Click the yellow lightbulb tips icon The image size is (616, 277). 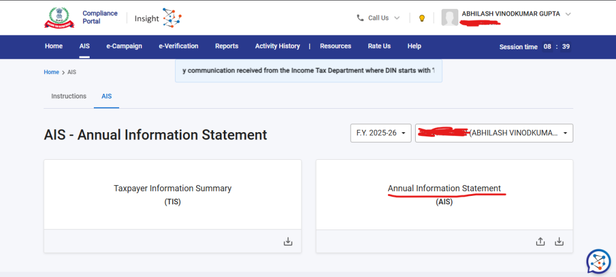pyautogui.click(x=422, y=18)
